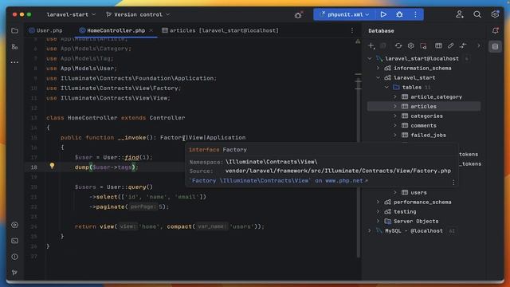Show more Database toolbar items chevron
Screen dimensions: 510x287
coord(478,46)
